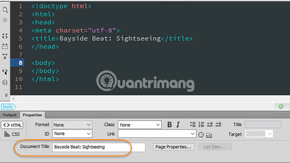Switch to the Output tab

pos(10,115)
